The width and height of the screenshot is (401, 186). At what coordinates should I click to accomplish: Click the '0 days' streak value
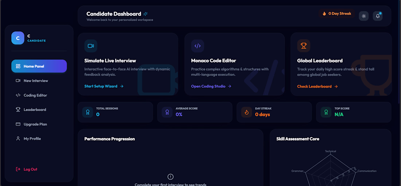coord(262,114)
